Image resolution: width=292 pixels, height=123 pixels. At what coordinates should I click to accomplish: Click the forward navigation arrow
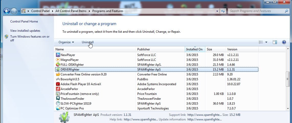click(14, 11)
